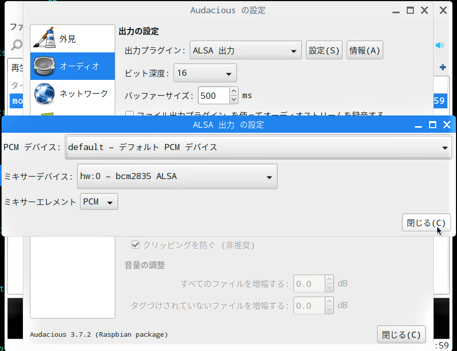Close the Audacious の設定 window with its X
This screenshot has height=351, width=457.
click(x=425, y=11)
